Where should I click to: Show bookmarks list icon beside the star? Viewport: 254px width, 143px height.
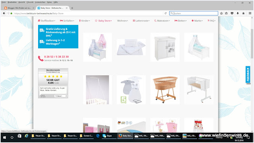(x=226, y=13)
